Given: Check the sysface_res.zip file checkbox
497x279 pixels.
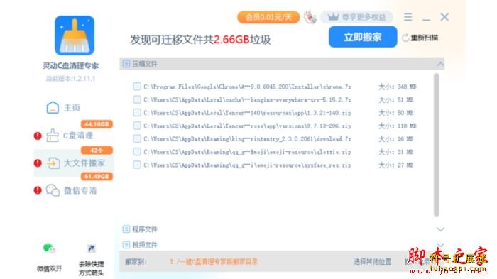Looking at the screenshot, I should 137,165.
